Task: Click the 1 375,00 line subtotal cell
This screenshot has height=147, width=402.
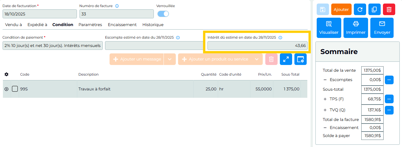Action: pos(287,89)
